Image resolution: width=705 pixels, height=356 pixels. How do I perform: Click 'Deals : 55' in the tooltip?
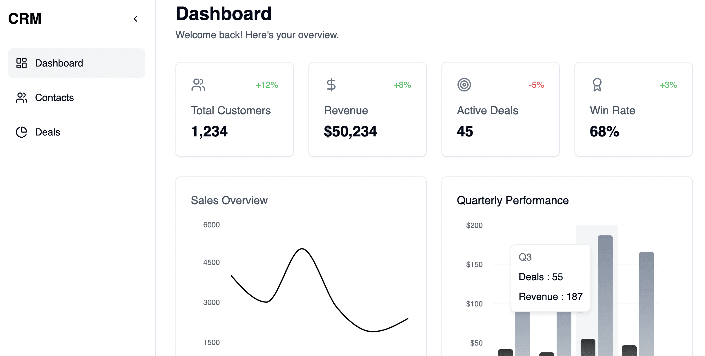point(541,277)
